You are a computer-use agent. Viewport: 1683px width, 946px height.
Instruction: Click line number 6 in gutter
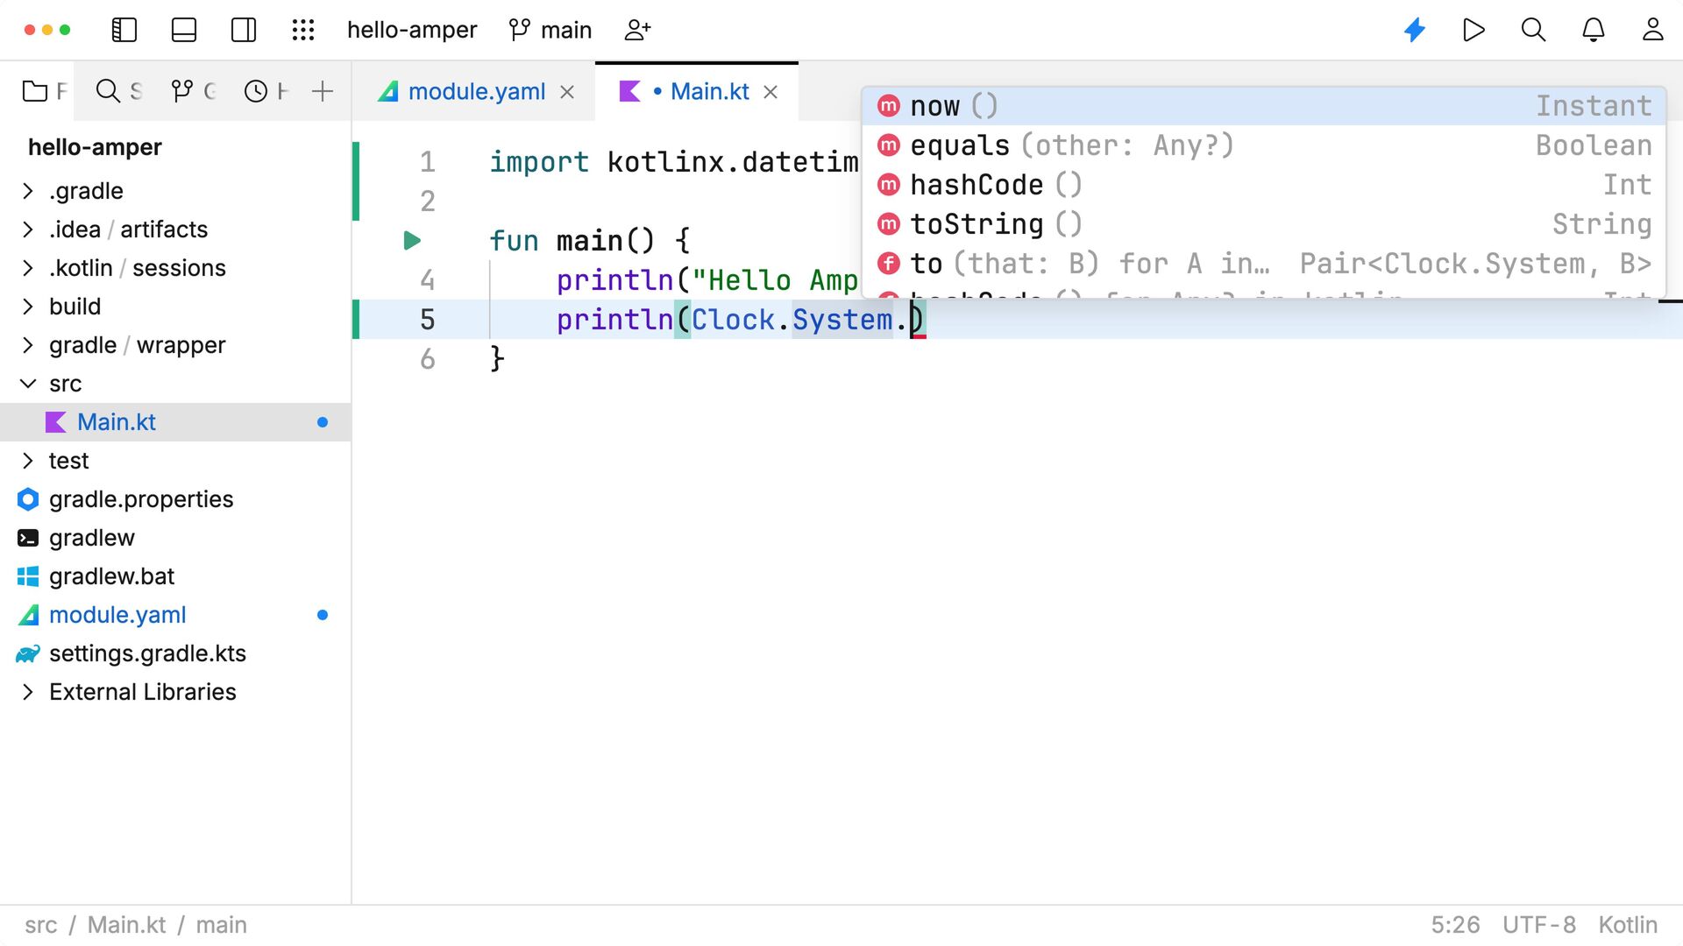(427, 359)
